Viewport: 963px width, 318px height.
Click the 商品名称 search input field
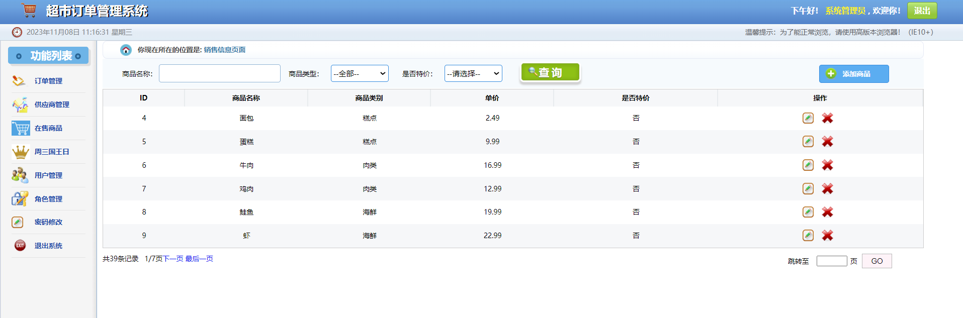[x=220, y=73]
